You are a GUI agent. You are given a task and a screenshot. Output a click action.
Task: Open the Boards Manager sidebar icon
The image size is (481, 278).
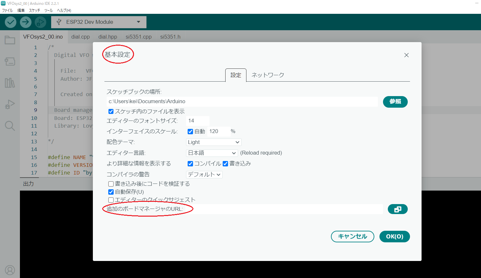coord(10,61)
